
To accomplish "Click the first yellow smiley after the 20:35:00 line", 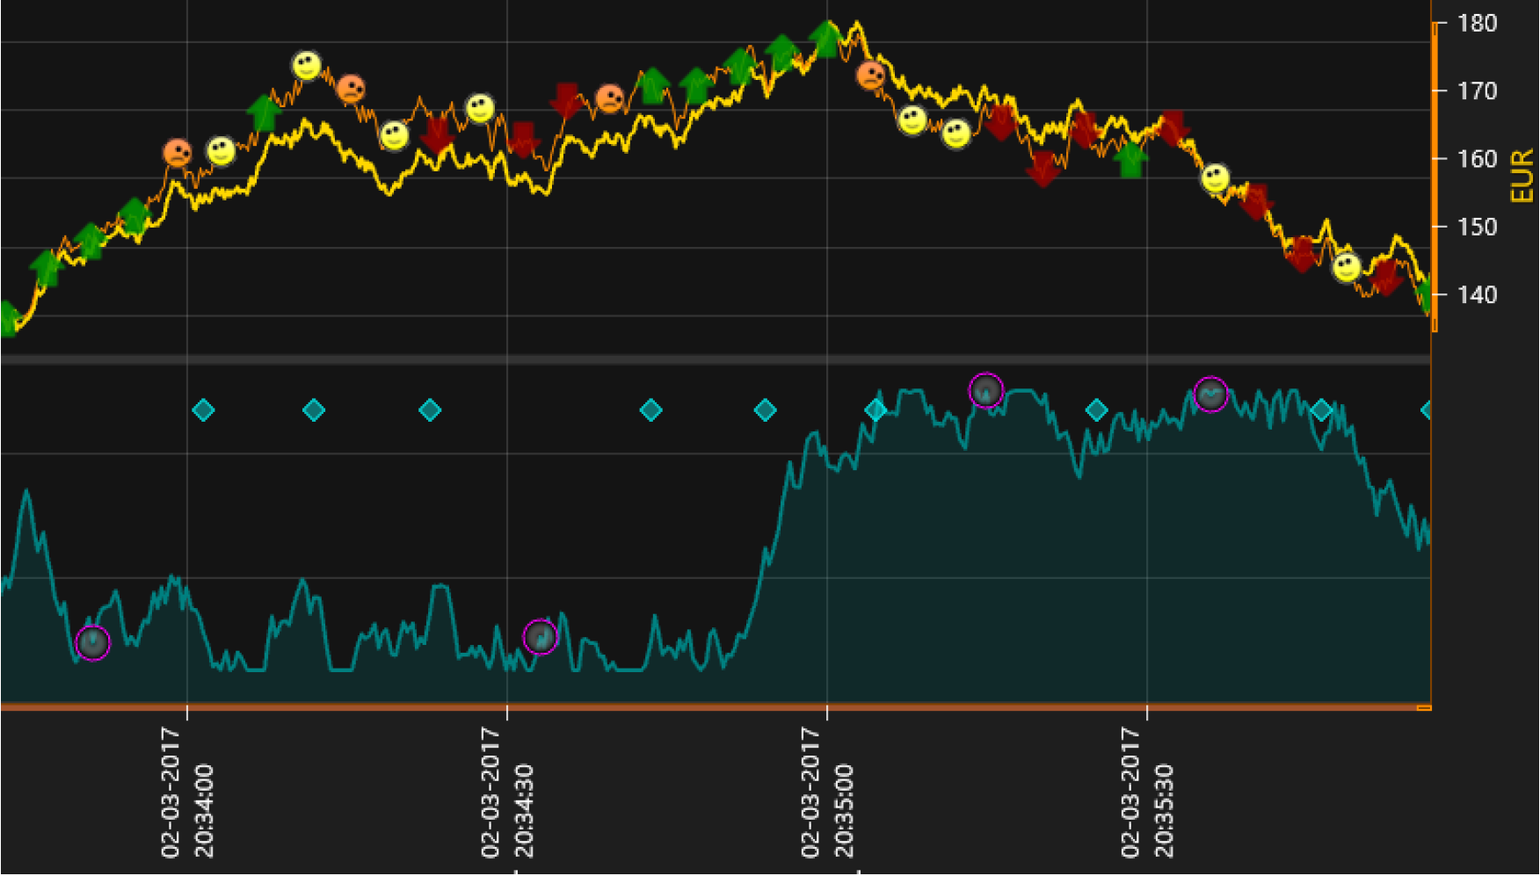I will pyautogui.click(x=912, y=119).
